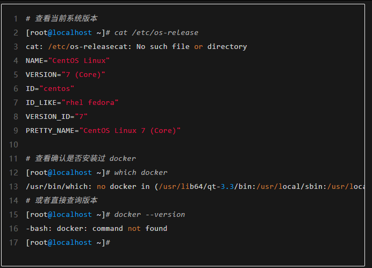Click line number 13 in the gutter

tap(13, 187)
